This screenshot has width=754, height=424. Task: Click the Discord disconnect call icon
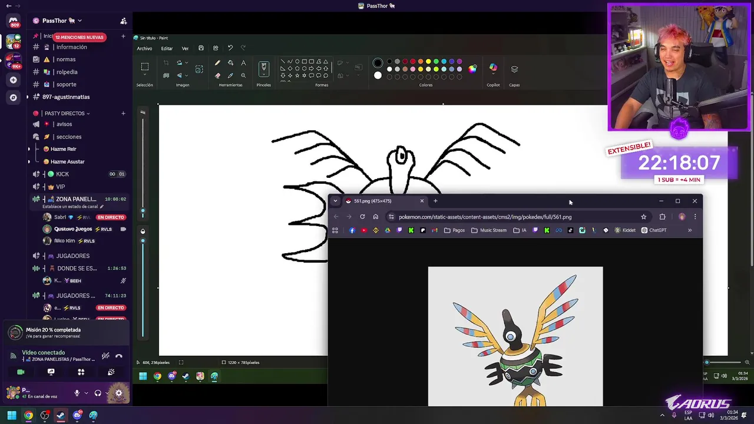pos(119,356)
